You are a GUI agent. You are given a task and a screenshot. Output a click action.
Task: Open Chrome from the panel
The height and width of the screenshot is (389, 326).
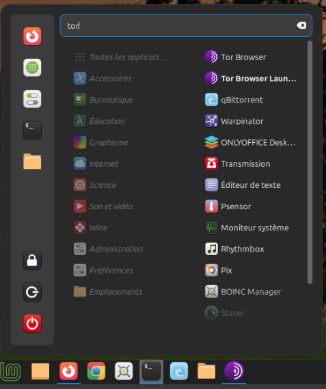tap(96, 371)
